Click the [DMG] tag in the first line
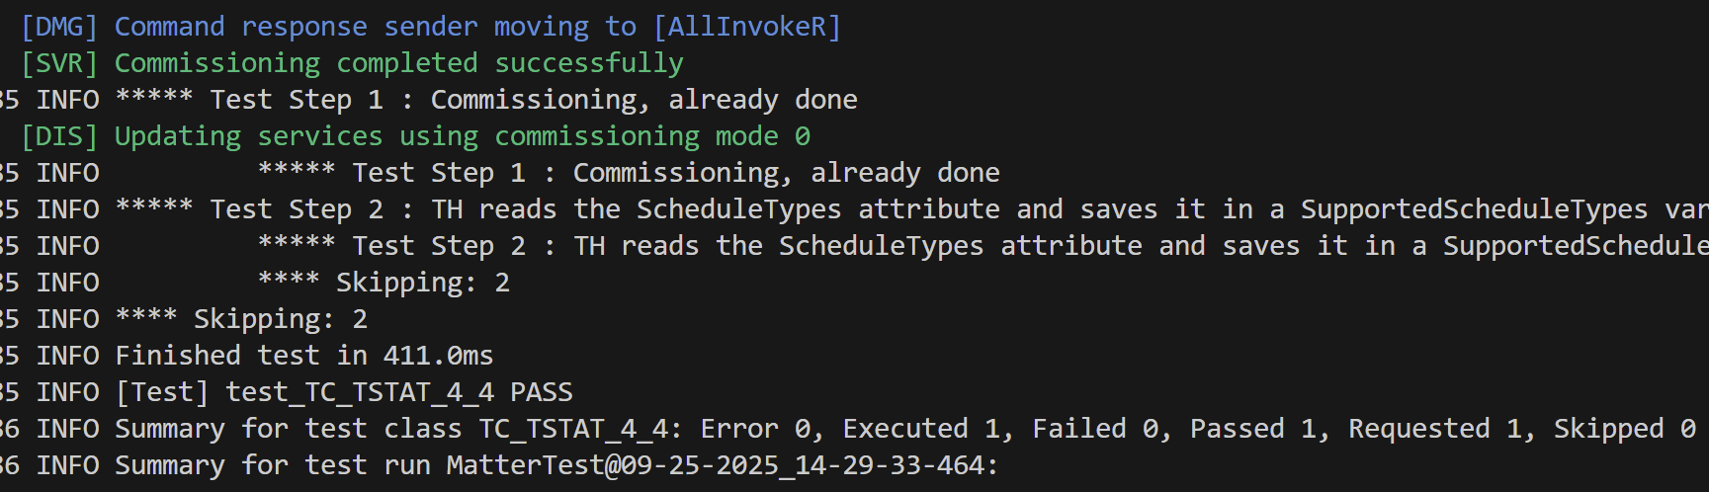 point(59,27)
